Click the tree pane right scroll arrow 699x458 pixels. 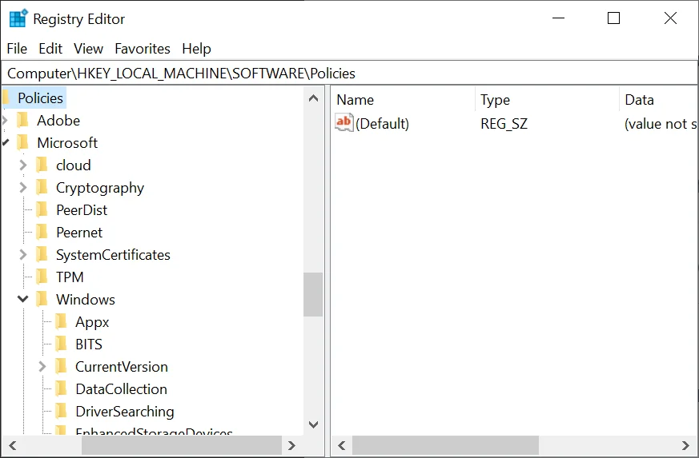coord(291,445)
